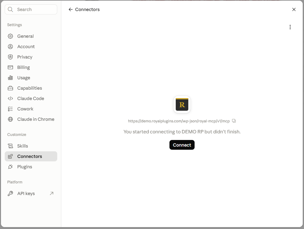
Task: Switch to Privacy settings
Action: (x=31, y=57)
